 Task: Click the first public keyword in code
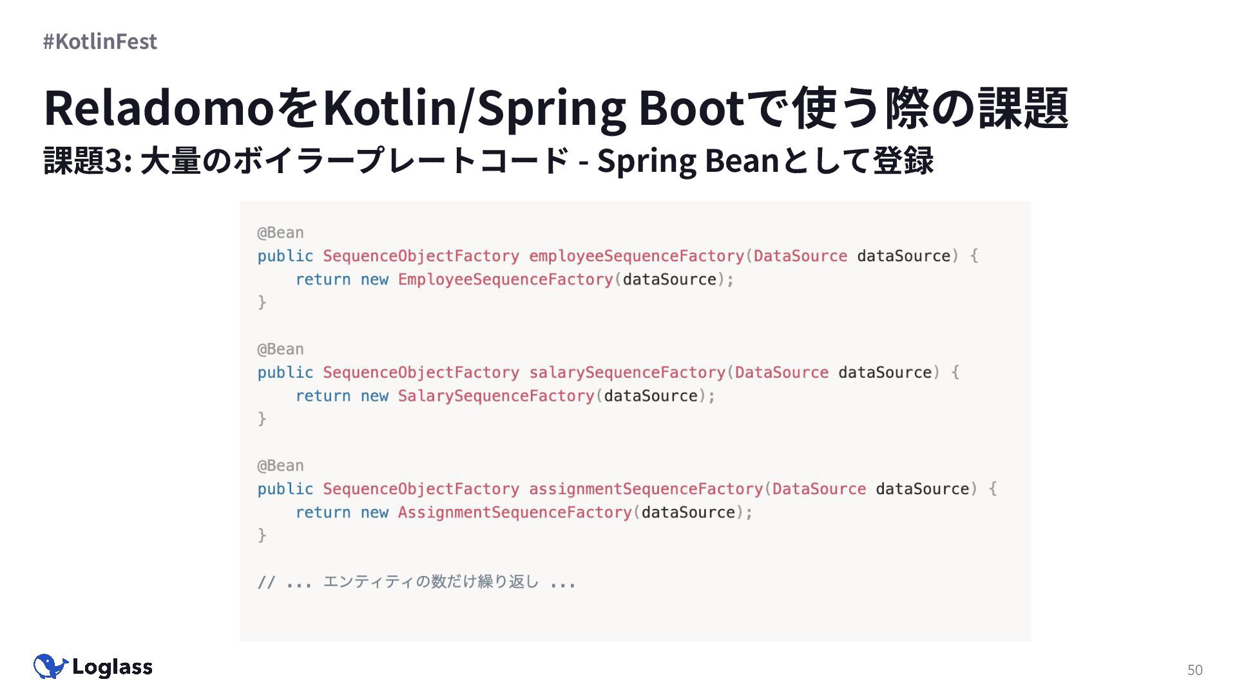point(285,256)
